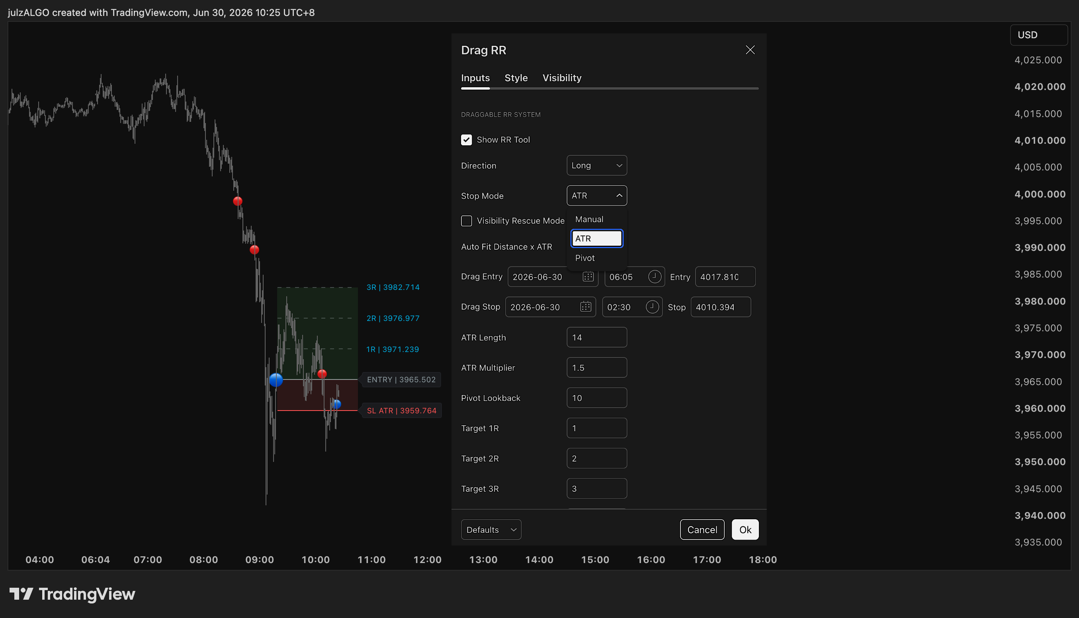Choose ATR option in Stop Mode list

[x=596, y=239]
